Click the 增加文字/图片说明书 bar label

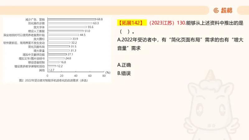tap(32, 58)
